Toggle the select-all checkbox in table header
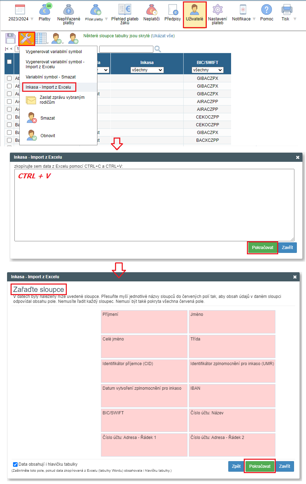306x484 pixels. [x=9, y=62]
